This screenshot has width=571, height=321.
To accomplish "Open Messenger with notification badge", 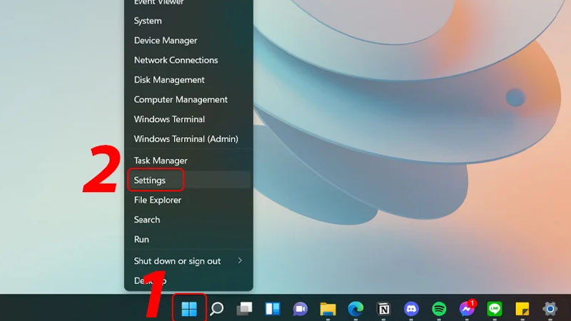I will pyautogui.click(x=467, y=308).
